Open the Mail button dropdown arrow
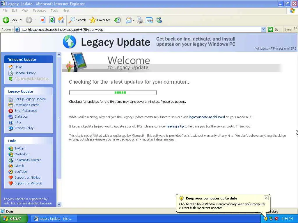 [x=133, y=20]
